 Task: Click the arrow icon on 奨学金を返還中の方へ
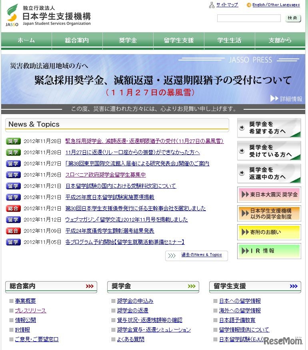pos(242,173)
